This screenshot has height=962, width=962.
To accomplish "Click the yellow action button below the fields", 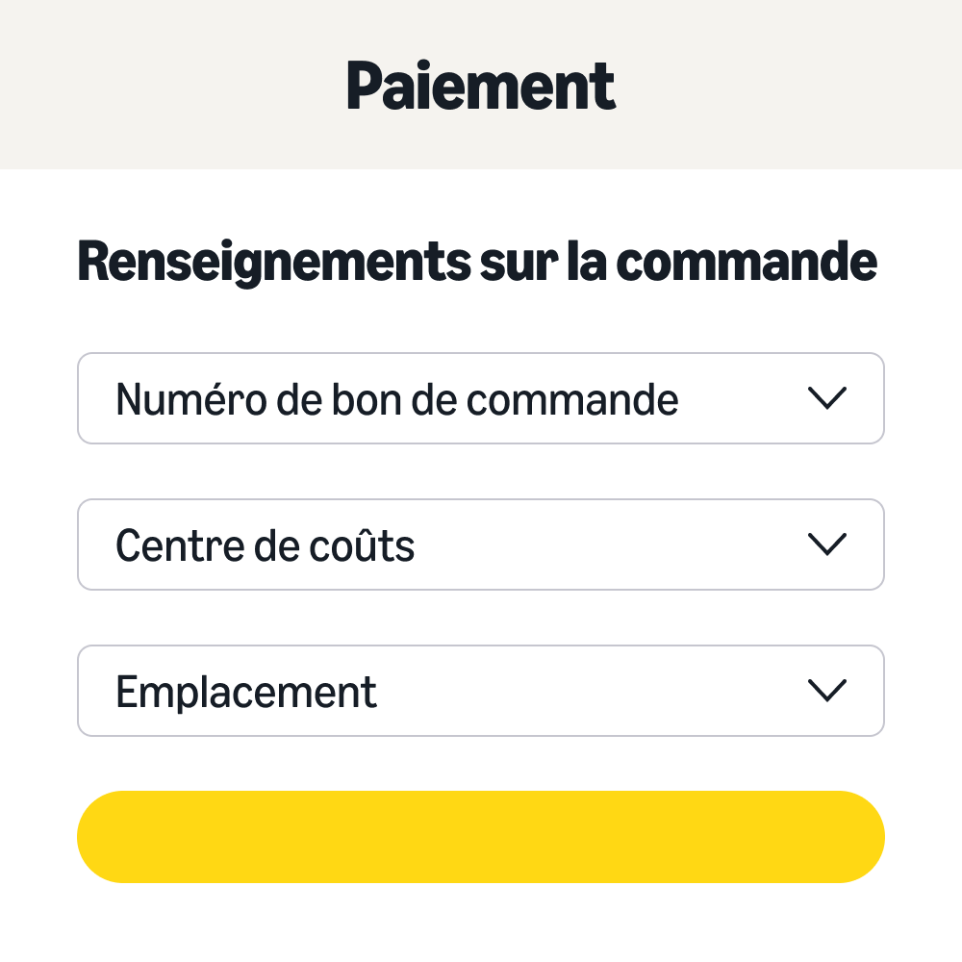I will [x=481, y=836].
